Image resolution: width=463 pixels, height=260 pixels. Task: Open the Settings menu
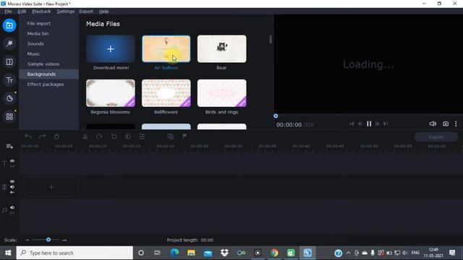coord(66,12)
